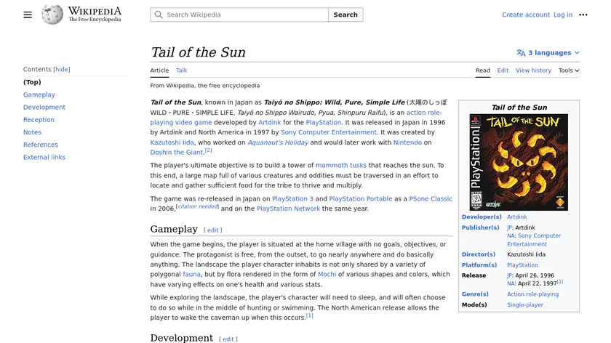Image resolution: width=611 pixels, height=343 pixels.
Task: Click the Kazutoshi Iida text in infobox
Action: (x=526, y=254)
